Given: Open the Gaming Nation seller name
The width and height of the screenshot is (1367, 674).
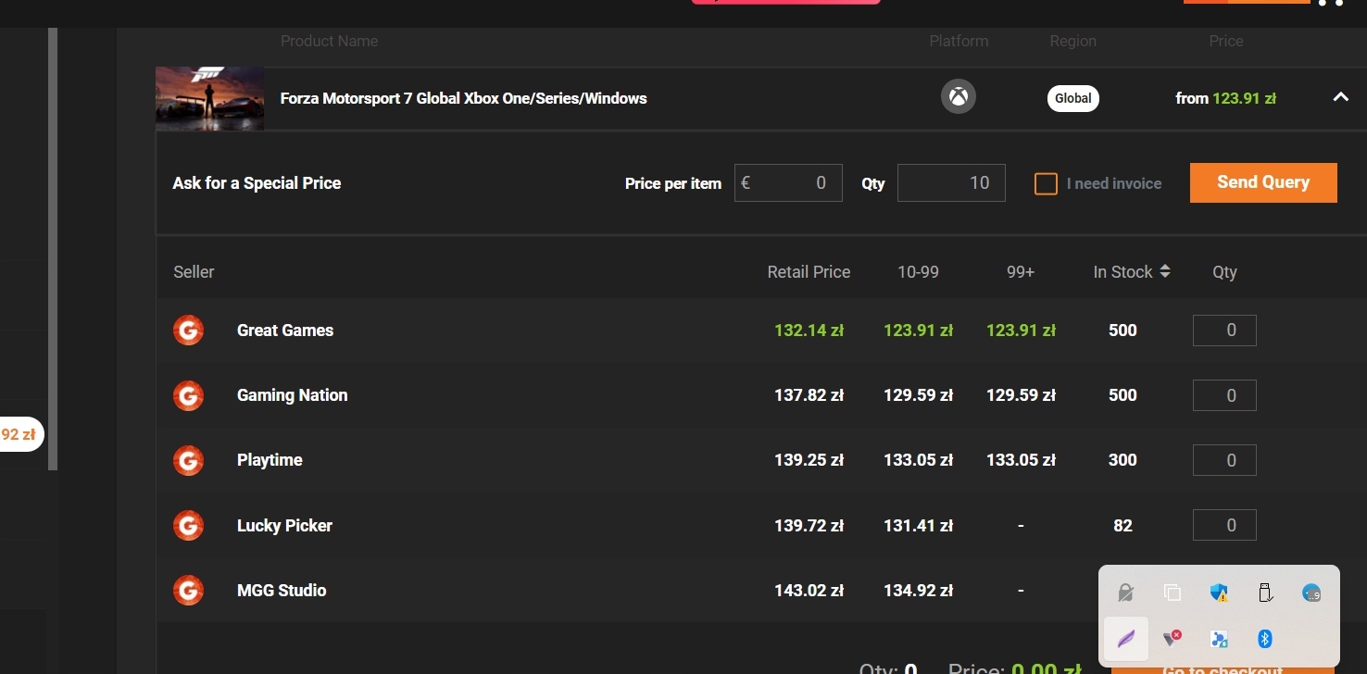Looking at the screenshot, I should point(293,395).
